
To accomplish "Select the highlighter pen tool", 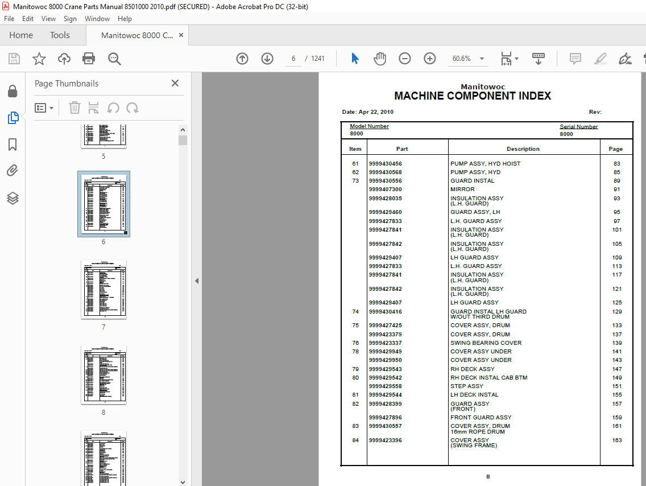I will (x=601, y=59).
